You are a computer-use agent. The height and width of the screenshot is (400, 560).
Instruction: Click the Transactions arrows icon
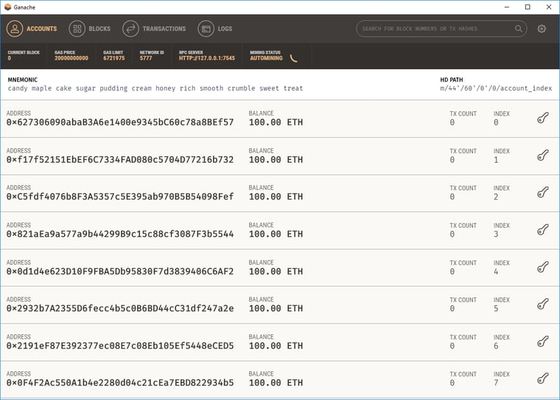(x=130, y=29)
